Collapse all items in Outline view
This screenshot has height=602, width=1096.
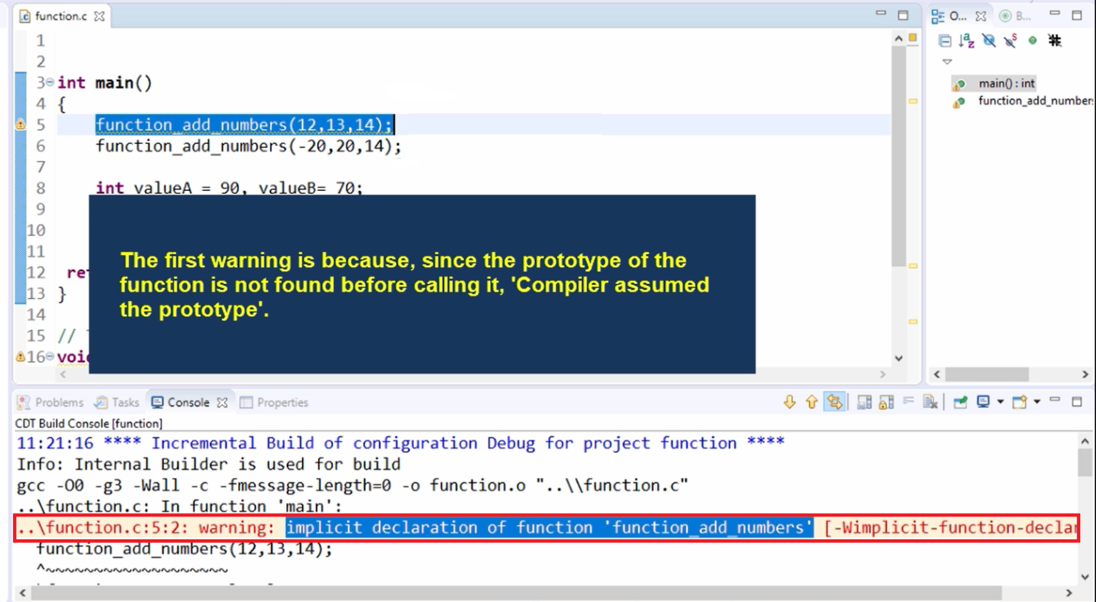[945, 41]
